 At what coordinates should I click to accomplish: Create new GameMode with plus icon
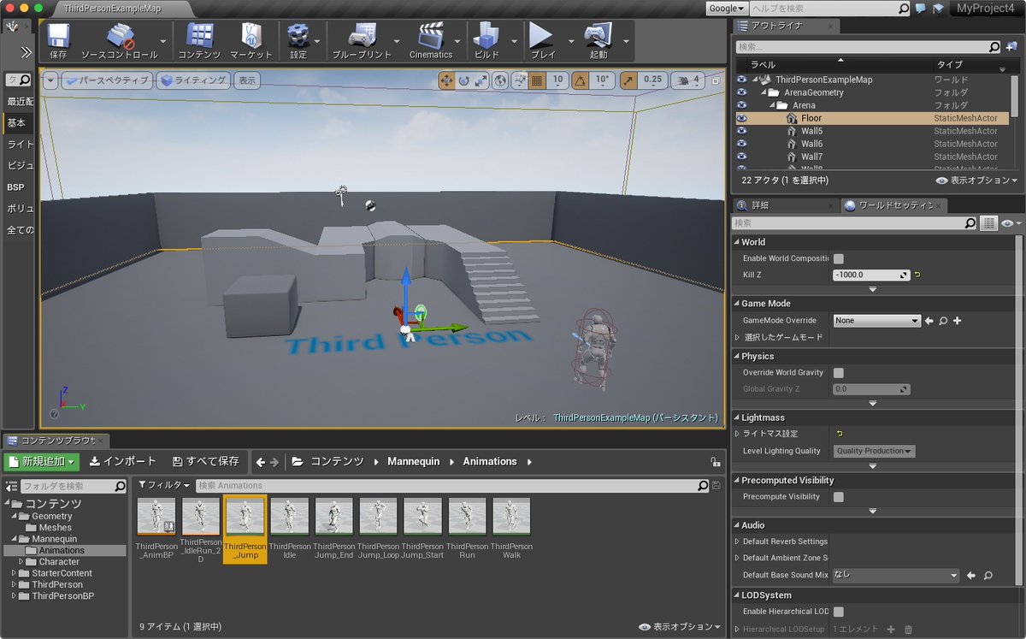[x=957, y=321]
